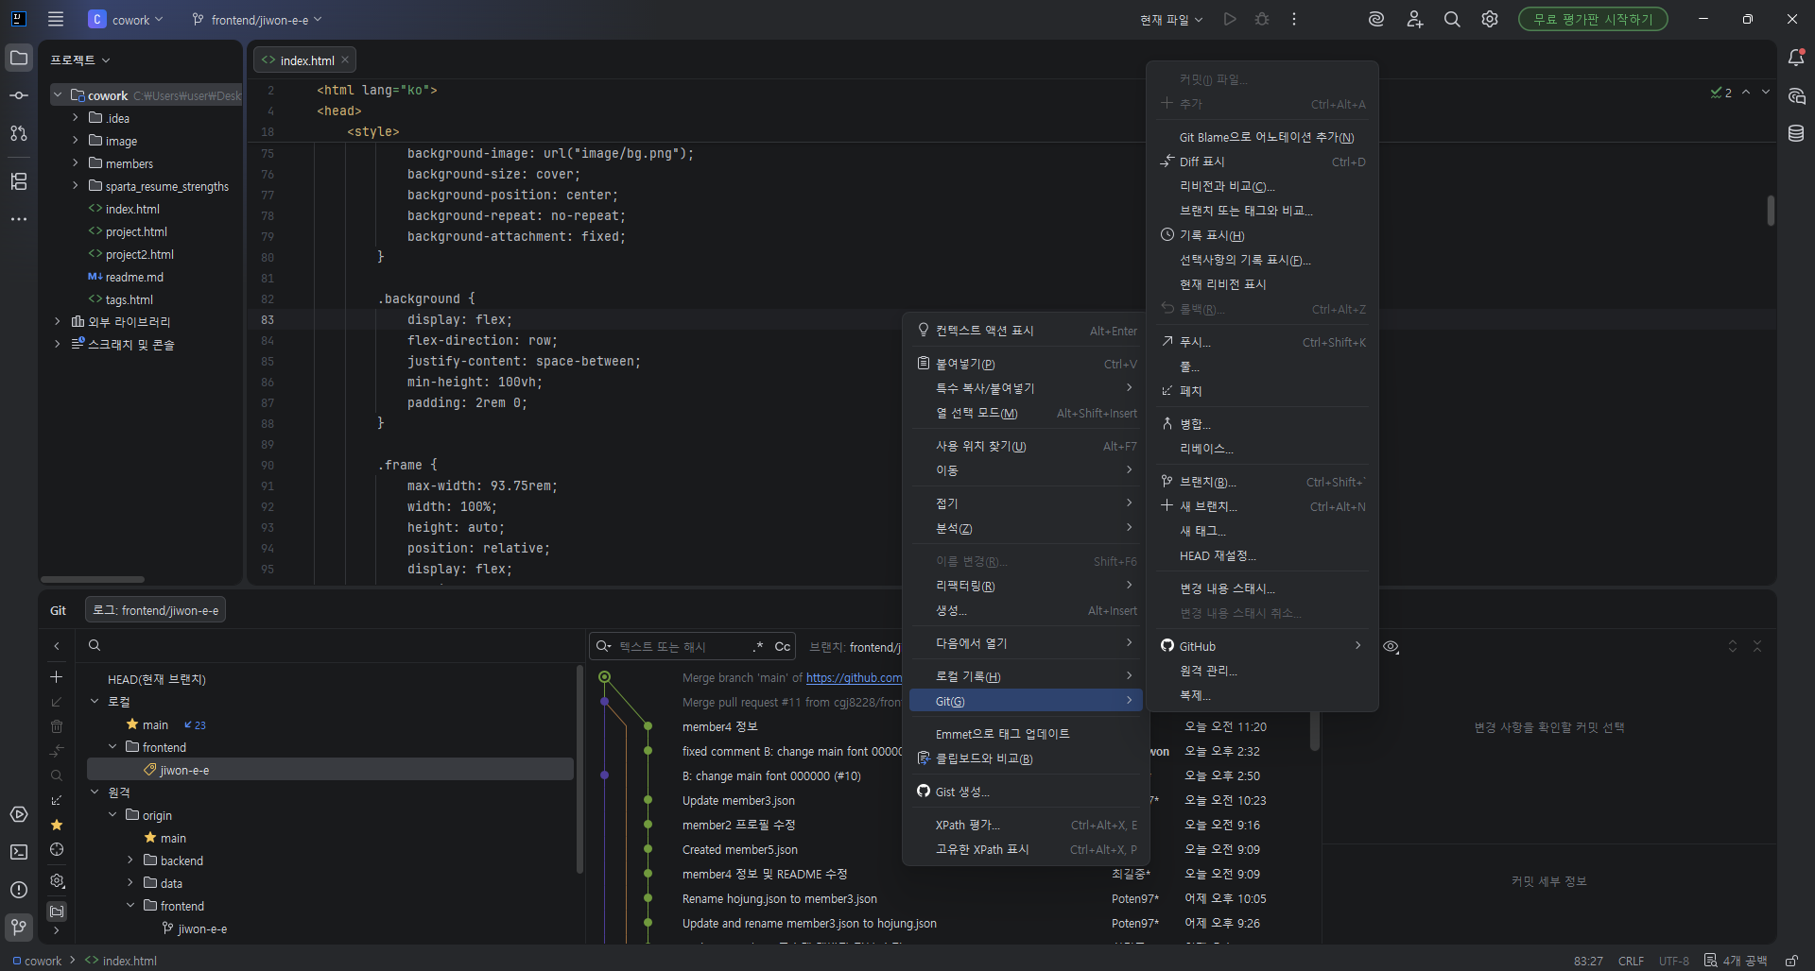Expand the .idea folder
Screen dimensions: 1815x971
click(x=76, y=118)
